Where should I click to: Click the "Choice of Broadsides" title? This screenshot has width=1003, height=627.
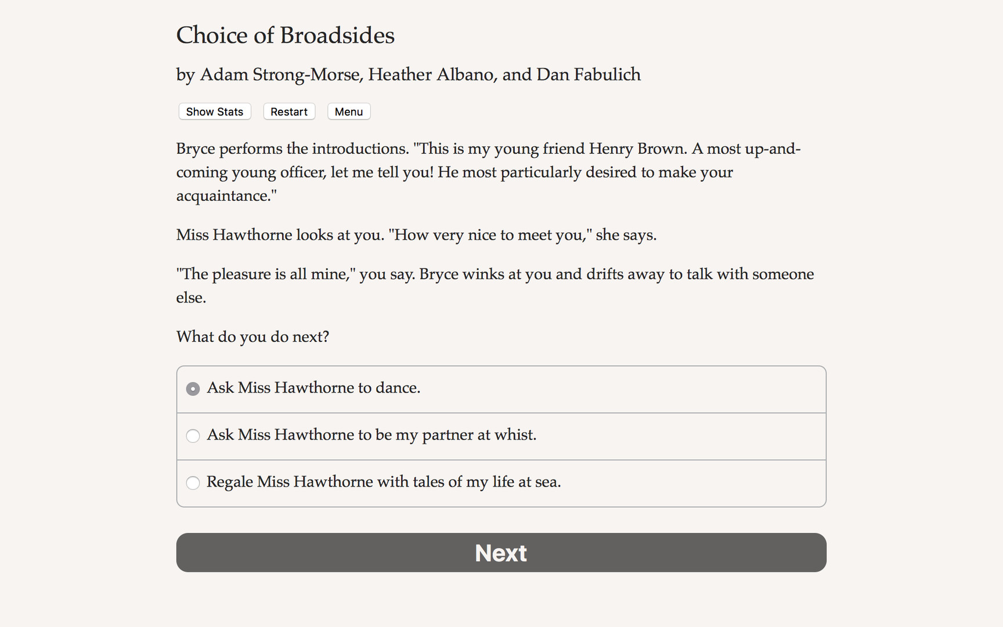285,35
